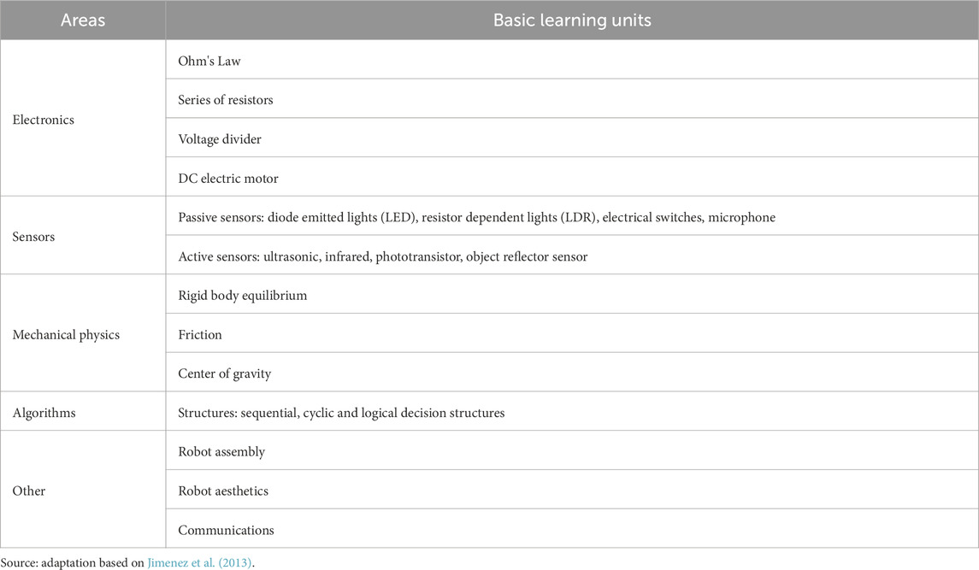979x570 pixels.
Task: Click the "DC electric motor" row
Action: 228,179
